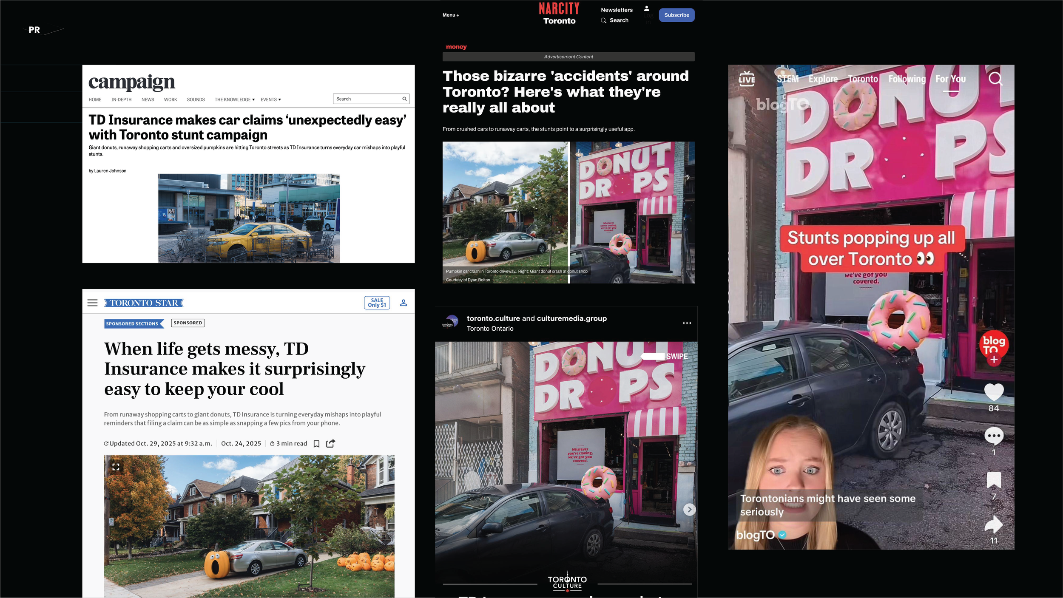Switch to the TikTok STEM tab
1063x598 pixels.
click(x=788, y=79)
